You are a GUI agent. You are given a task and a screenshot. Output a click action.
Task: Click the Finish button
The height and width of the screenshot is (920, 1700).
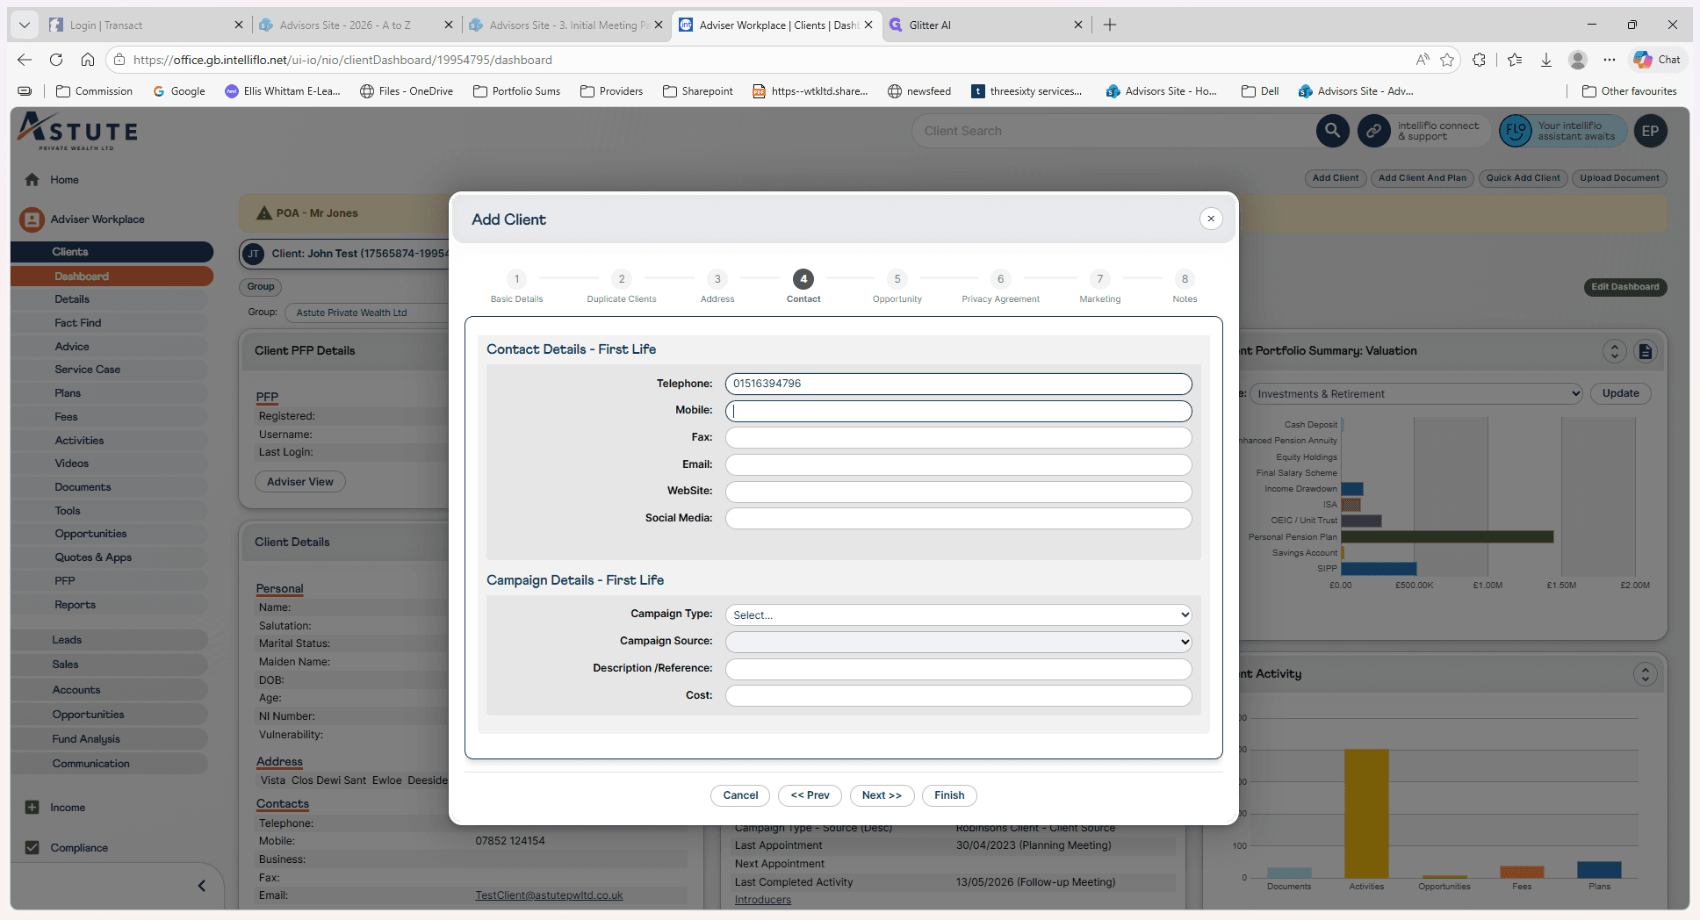pos(949,795)
